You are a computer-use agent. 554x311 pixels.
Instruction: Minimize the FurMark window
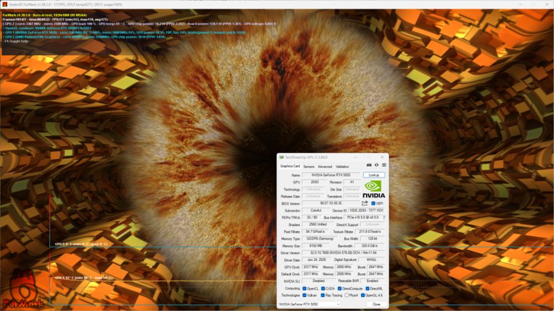pyautogui.click(x=520, y=4)
